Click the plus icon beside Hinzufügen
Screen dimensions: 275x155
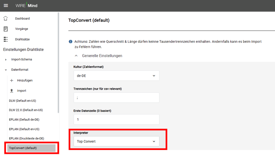click(x=12, y=80)
